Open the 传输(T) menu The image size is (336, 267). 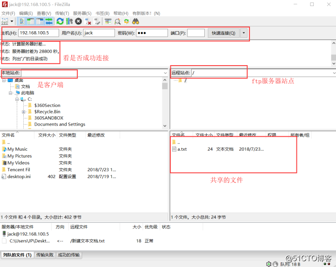tap(62, 13)
